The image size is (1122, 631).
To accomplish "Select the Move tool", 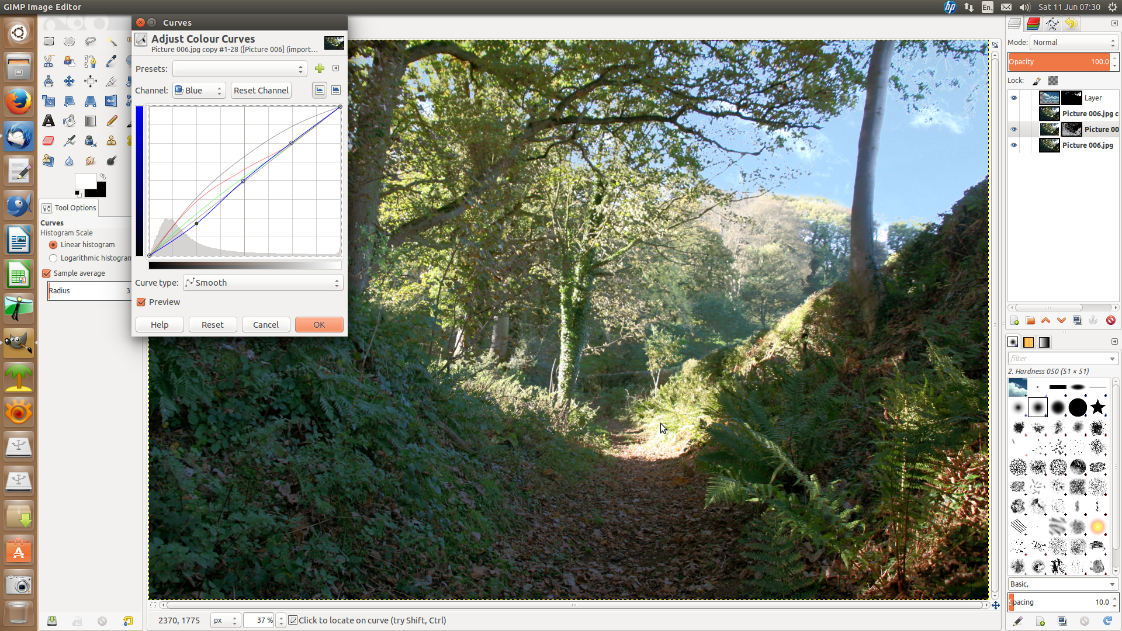I will [70, 81].
